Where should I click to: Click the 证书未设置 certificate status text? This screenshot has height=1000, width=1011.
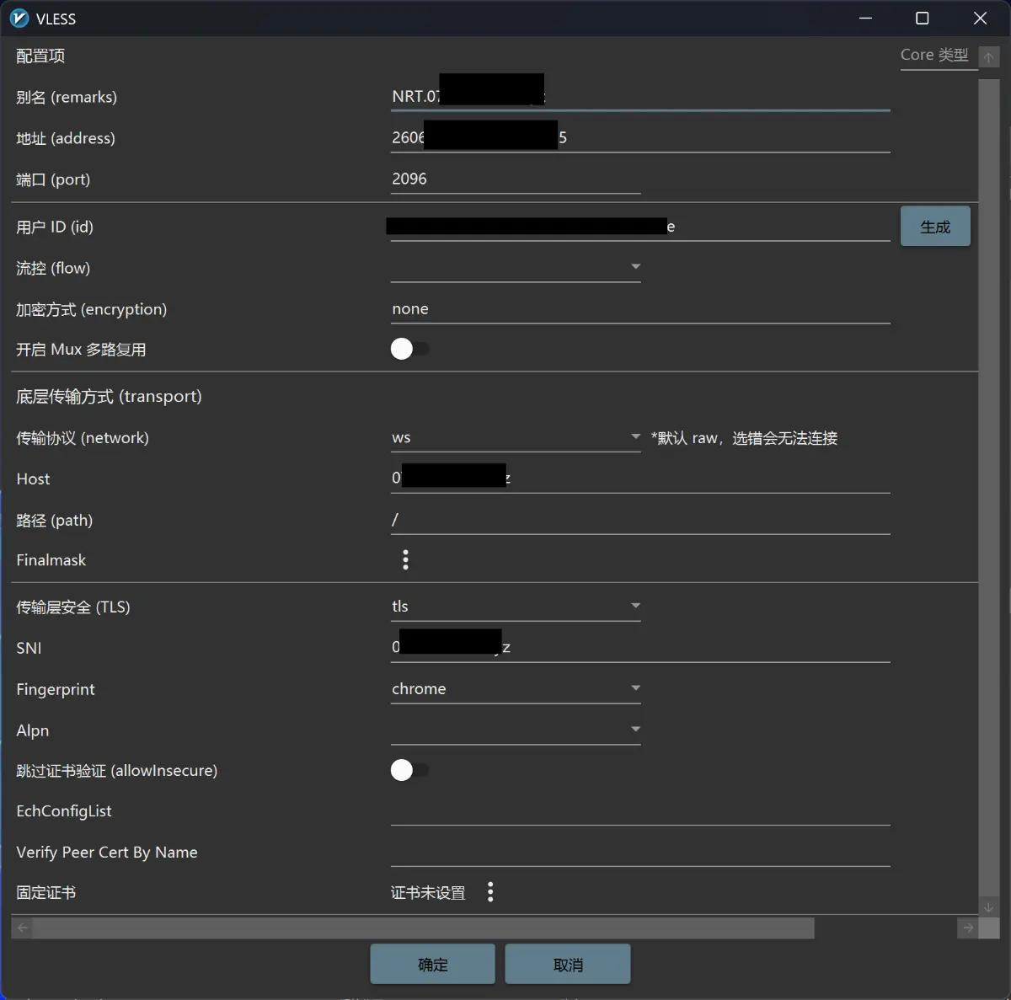point(428,893)
